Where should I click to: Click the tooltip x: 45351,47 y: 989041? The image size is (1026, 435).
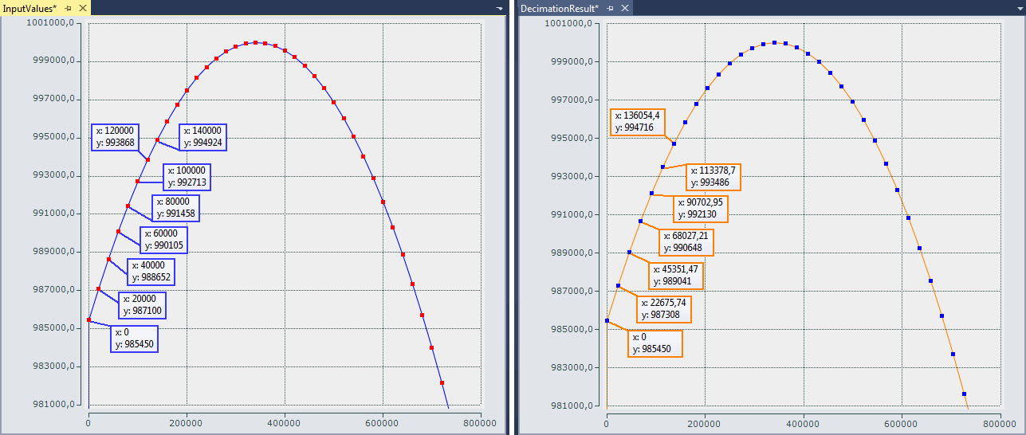(675, 275)
